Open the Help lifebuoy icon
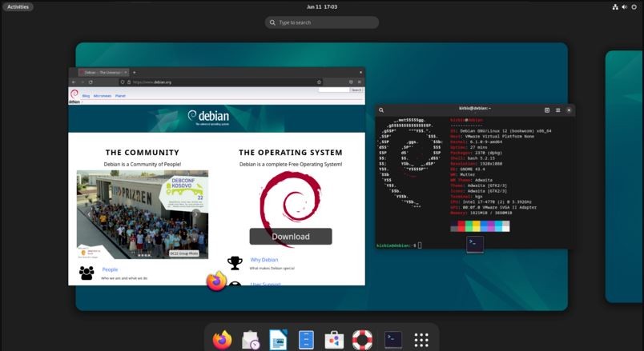 pyautogui.click(x=362, y=340)
